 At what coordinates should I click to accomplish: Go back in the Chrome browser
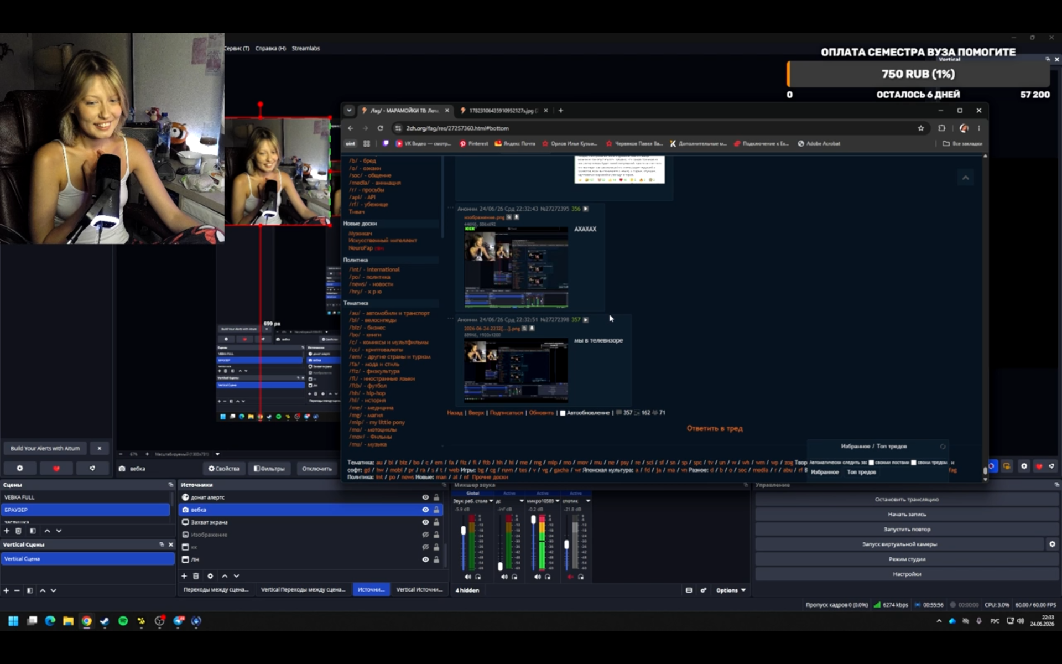click(x=351, y=128)
